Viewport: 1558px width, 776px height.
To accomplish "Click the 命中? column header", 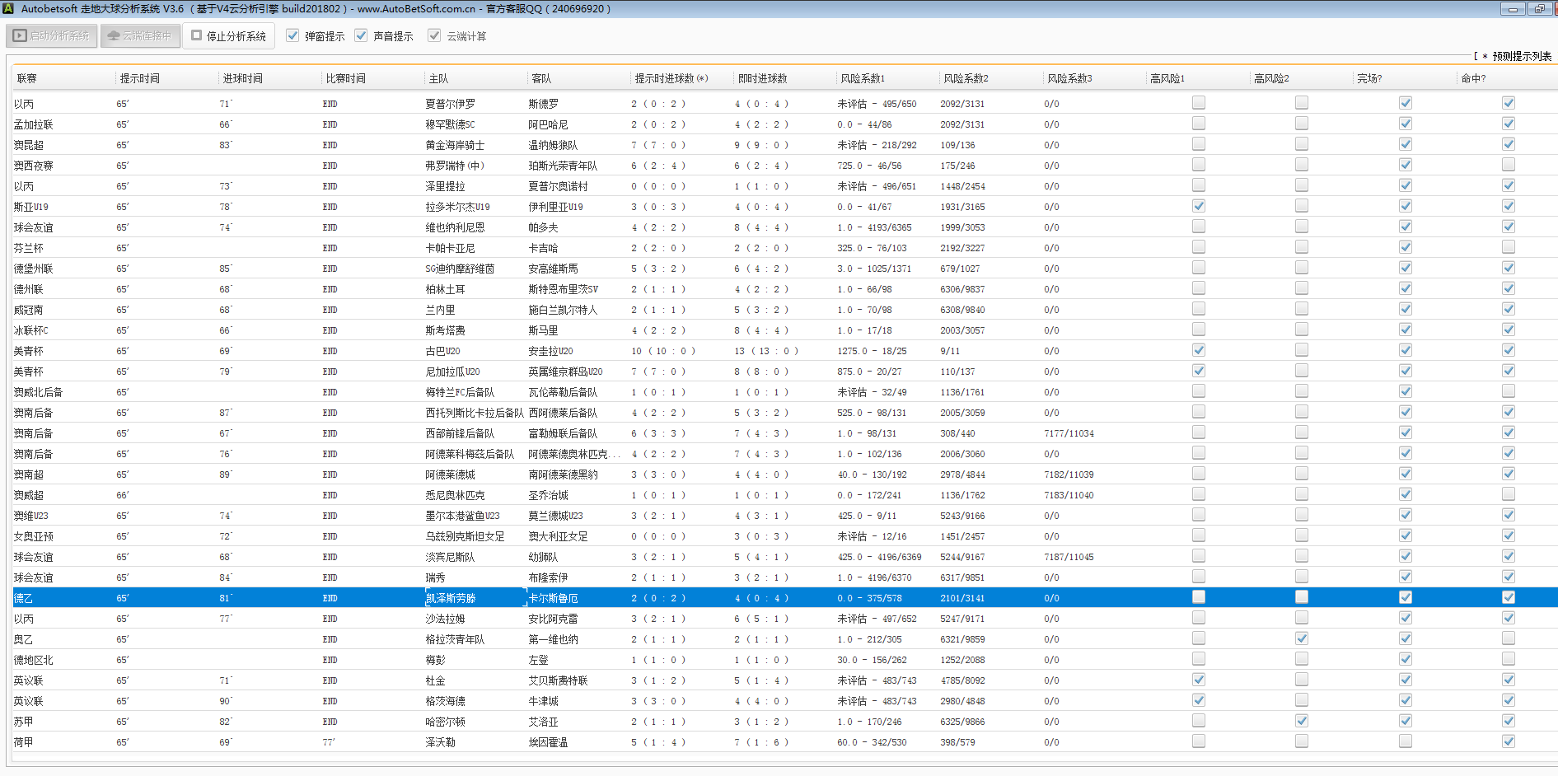I will click(1473, 78).
